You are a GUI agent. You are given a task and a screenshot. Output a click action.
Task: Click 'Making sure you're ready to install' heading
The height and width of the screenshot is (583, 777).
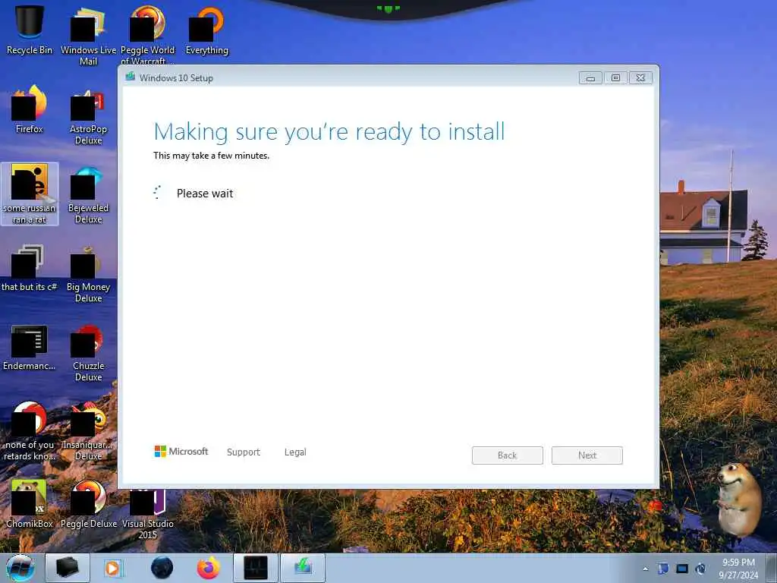(x=329, y=132)
